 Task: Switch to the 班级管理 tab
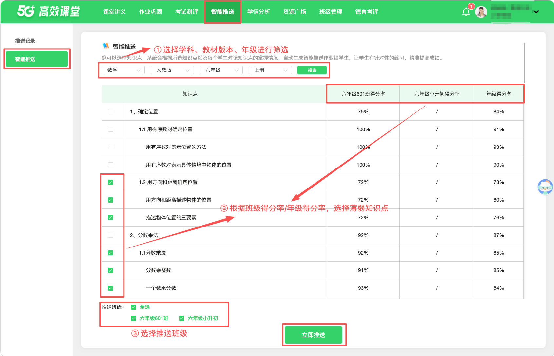[331, 12]
